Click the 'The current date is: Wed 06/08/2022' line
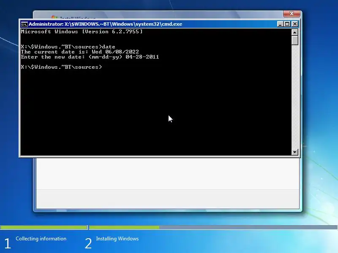 tap(80, 52)
